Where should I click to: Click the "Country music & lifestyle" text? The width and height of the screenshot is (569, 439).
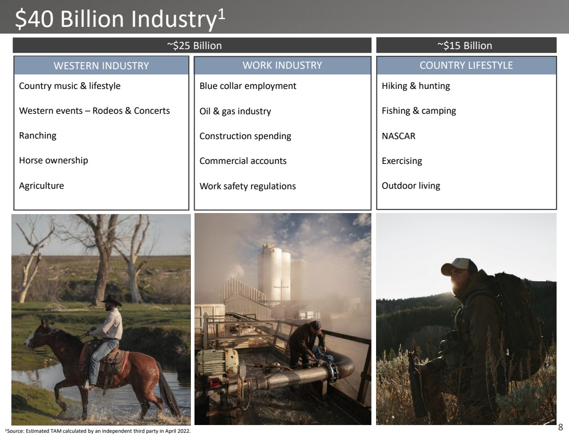click(x=70, y=86)
